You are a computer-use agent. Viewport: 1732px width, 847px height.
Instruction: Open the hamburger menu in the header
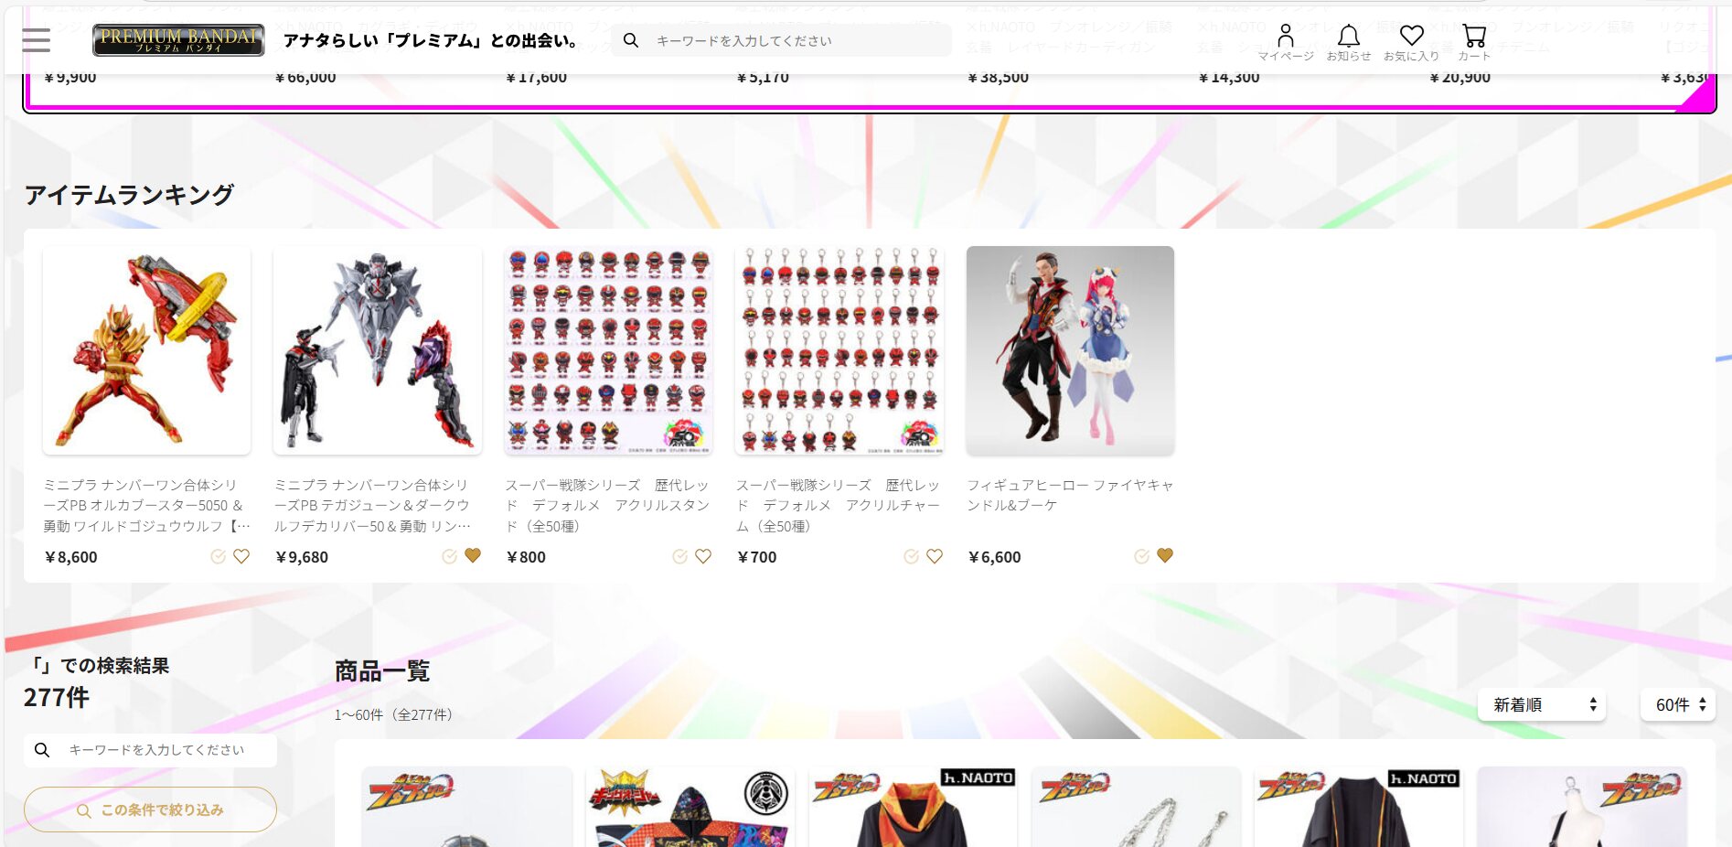tap(37, 40)
